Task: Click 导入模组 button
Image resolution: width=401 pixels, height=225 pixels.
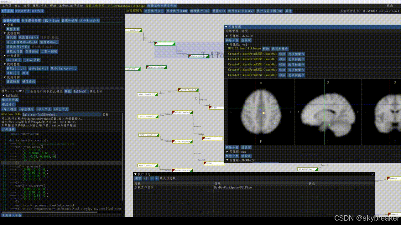Action: point(9,109)
